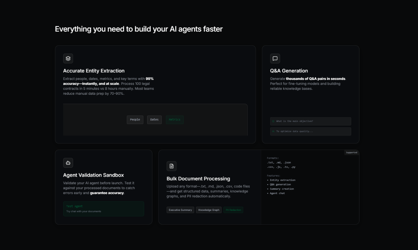Click the chat bubble icon above Q&A Generation
The width and height of the screenshot is (418, 250).
[x=275, y=58]
